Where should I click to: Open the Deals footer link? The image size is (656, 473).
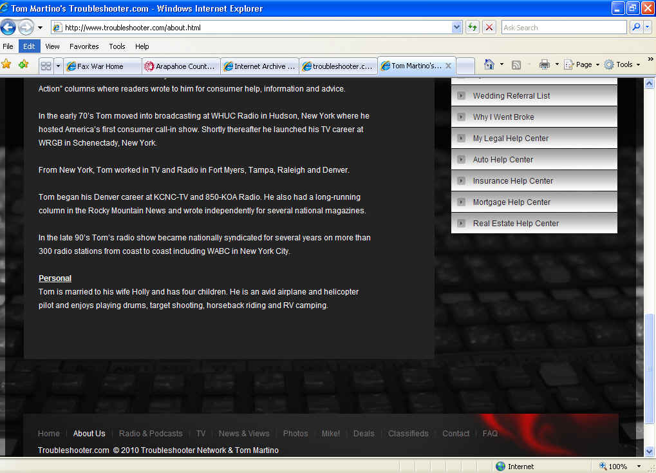pos(364,434)
